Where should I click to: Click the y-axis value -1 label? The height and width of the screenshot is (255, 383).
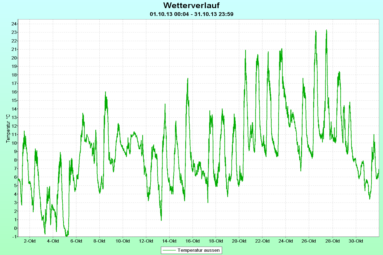pos(14,237)
